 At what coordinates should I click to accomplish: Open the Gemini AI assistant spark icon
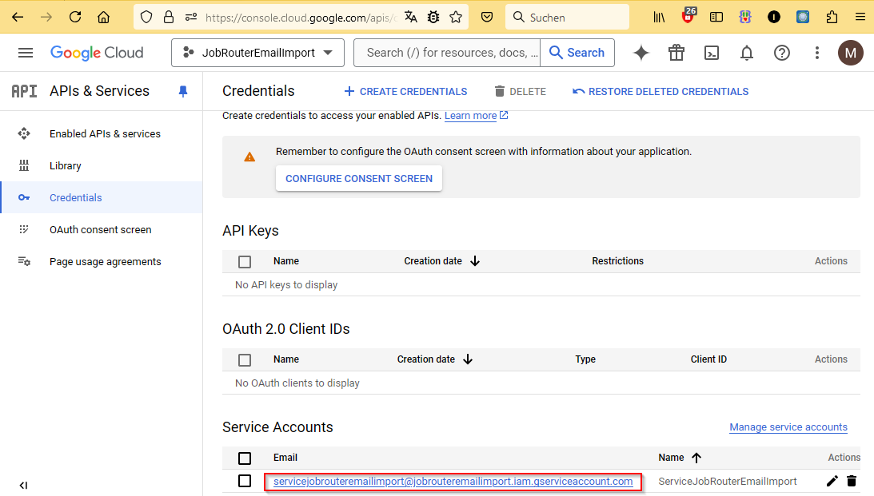click(x=641, y=53)
